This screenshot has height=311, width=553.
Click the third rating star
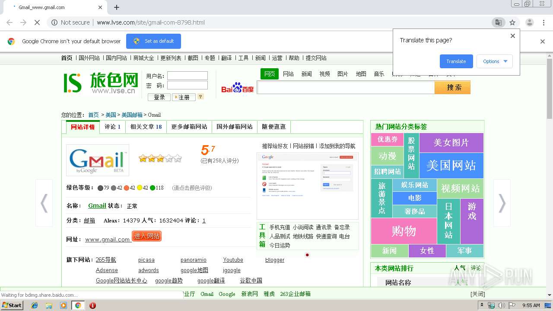(x=161, y=159)
